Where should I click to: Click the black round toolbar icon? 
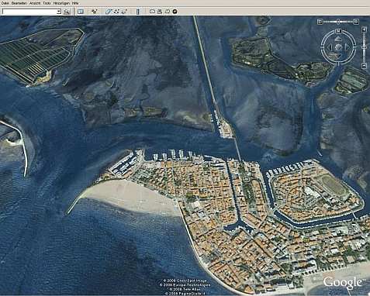click(x=175, y=12)
